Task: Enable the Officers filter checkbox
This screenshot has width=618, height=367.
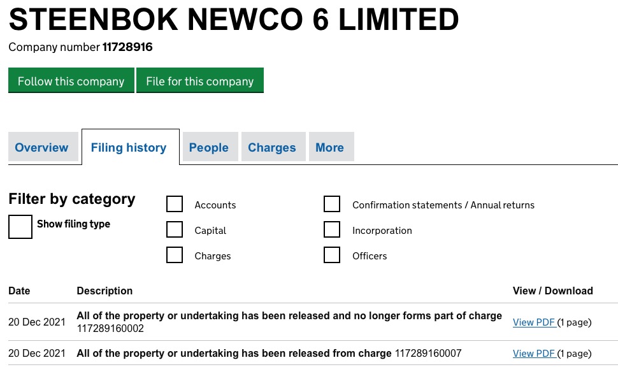Action: click(332, 255)
